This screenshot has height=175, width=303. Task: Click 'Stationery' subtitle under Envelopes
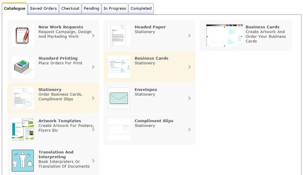(x=145, y=94)
